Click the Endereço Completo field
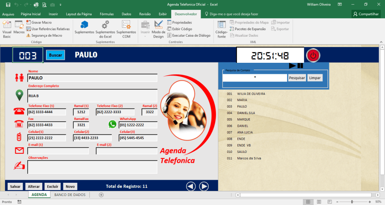 point(92,96)
